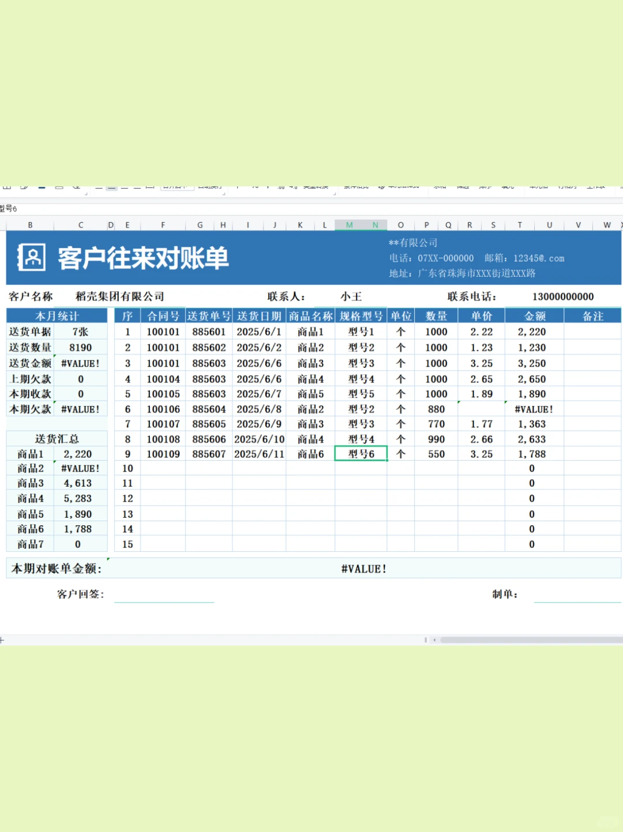Click the sort (排序) icon
The height and width of the screenshot is (832, 623).
(485, 186)
